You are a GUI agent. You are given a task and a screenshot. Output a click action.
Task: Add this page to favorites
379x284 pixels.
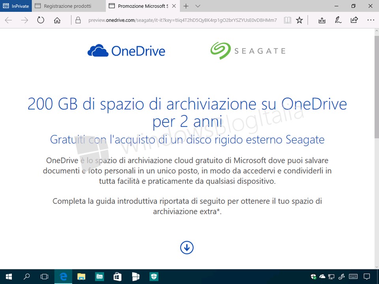299,20
